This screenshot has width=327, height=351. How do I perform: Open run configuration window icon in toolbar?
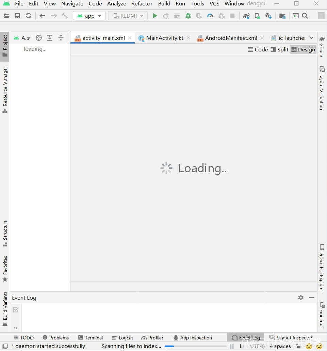[x=295, y=16]
